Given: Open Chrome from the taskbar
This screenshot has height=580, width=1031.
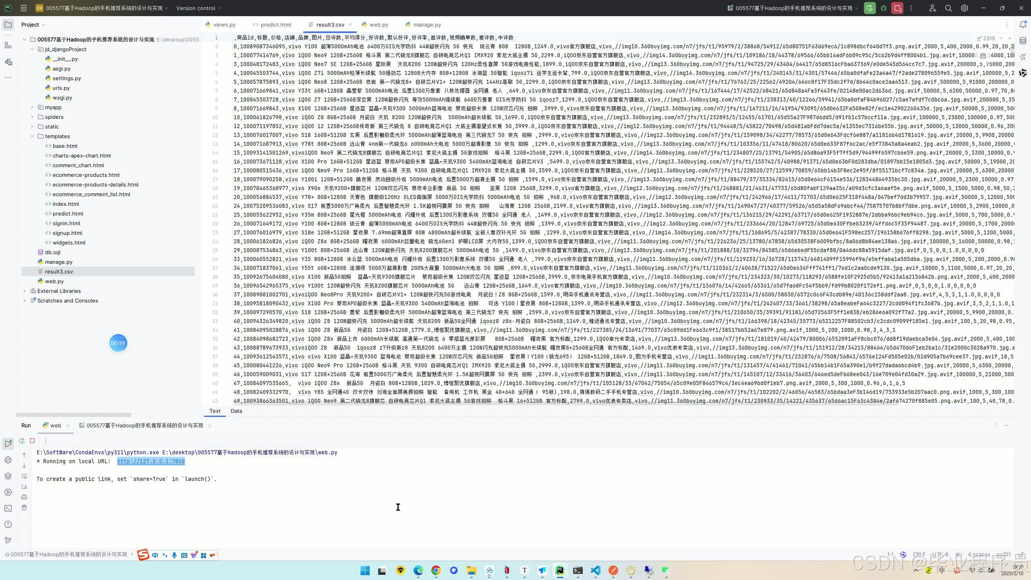Looking at the screenshot, I should tap(436, 570).
